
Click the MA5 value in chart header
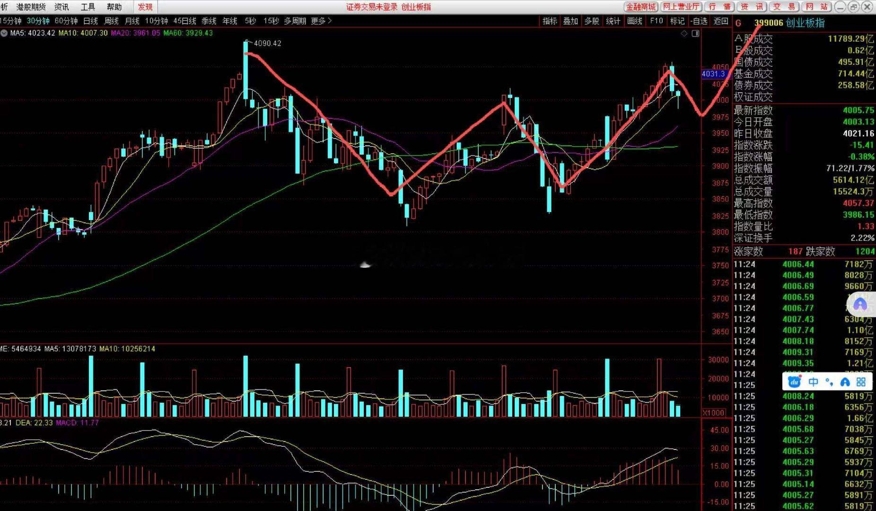pyautogui.click(x=33, y=33)
